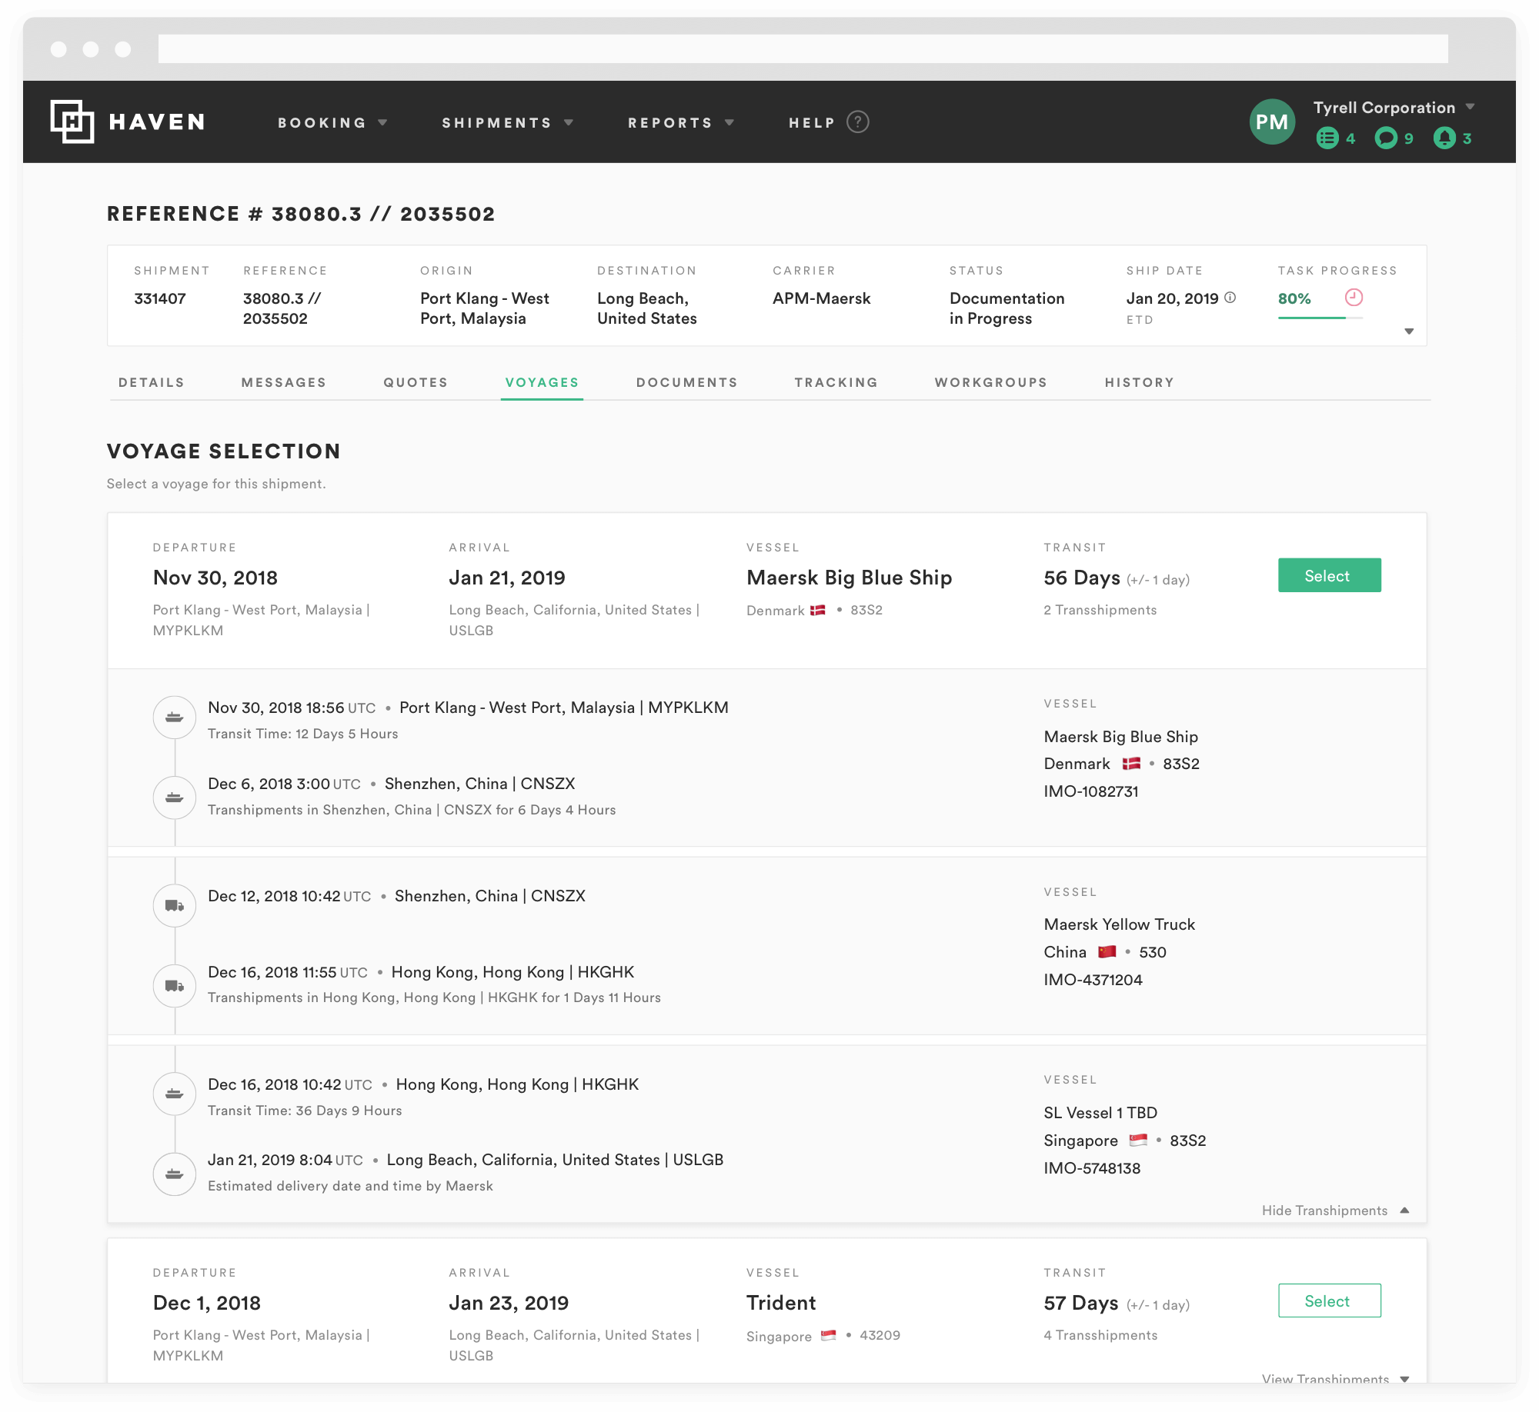Open the History tab

[x=1140, y=382]
